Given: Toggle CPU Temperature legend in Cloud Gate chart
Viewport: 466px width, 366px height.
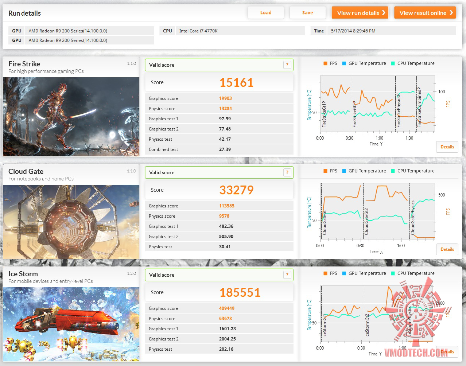Looking at the screenshot, I should [413, 171].
